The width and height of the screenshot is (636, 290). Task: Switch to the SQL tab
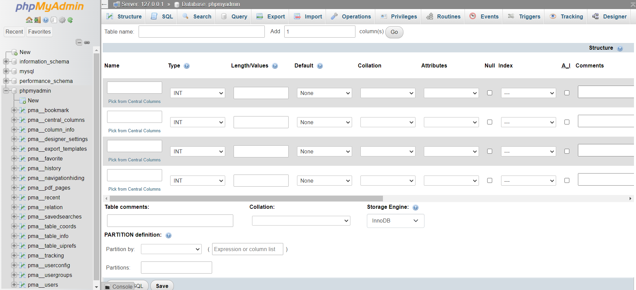(162, 16)
